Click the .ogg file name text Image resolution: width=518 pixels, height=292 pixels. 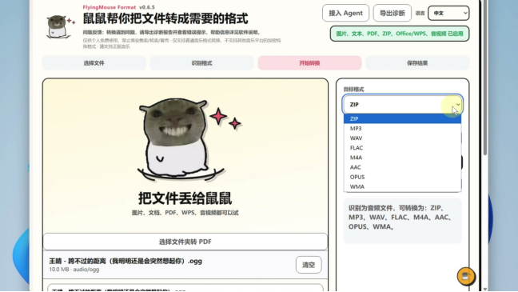point(126,261)
